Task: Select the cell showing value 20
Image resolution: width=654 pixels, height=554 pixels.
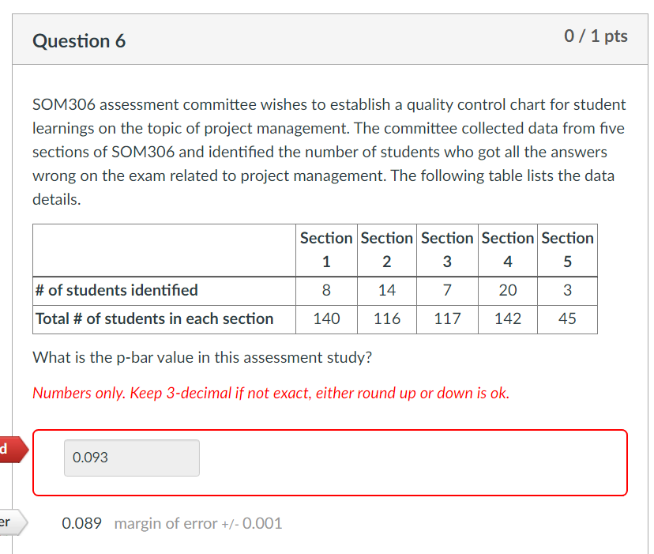Action: 507,290
